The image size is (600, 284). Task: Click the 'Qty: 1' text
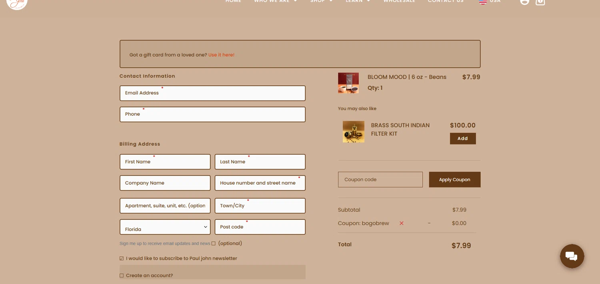tap(375, 88)
